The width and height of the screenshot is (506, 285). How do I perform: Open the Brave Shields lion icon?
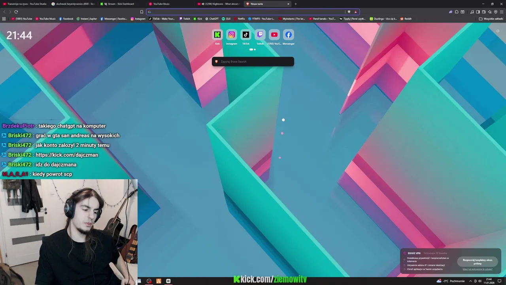[x=349, y=12]
